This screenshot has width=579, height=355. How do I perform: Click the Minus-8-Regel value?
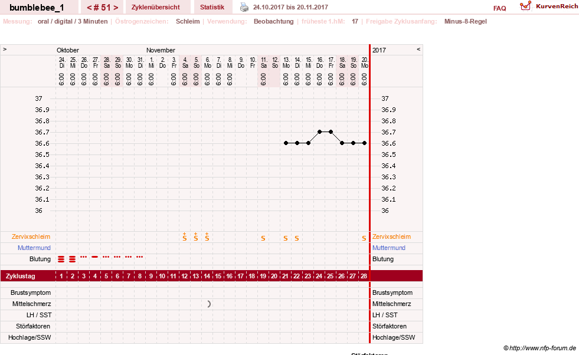[465, 21]
